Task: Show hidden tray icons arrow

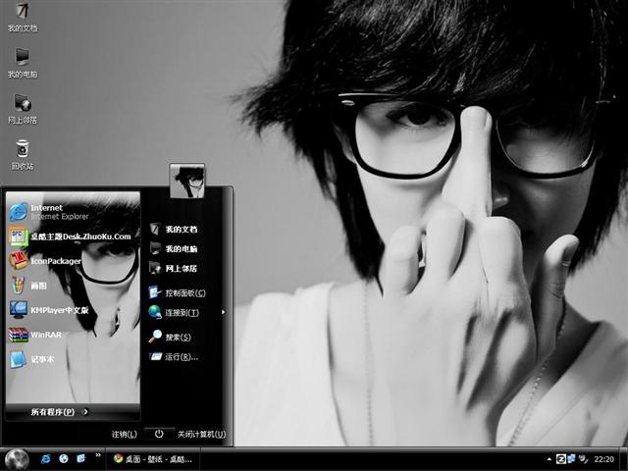Action: 549,459
